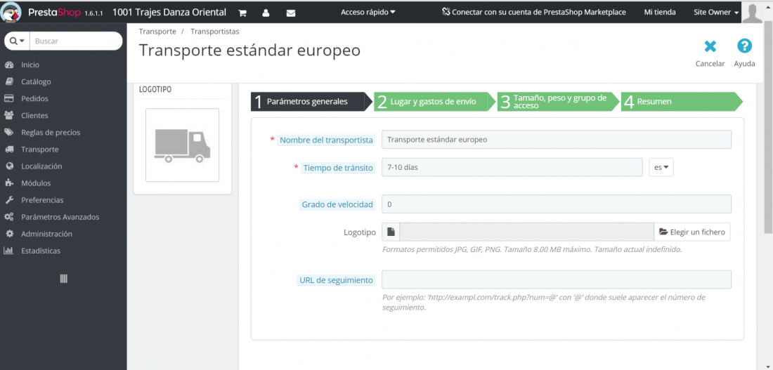Click the Reglas de precios tags icon

pos(8,132)
